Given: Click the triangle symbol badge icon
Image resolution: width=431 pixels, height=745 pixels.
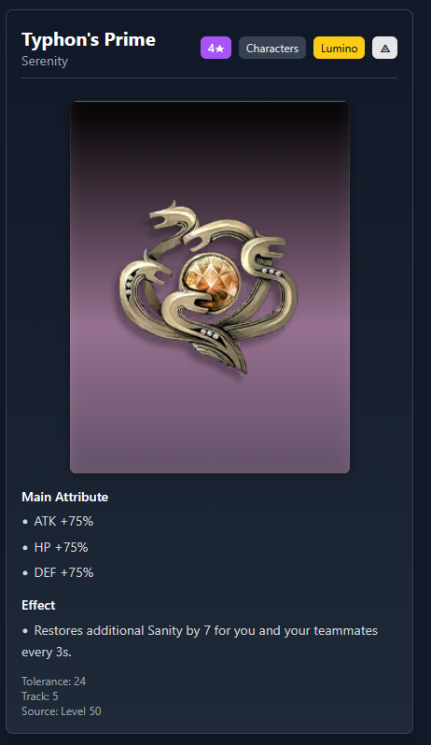Looking at the screenshot, I should (384, 48).
